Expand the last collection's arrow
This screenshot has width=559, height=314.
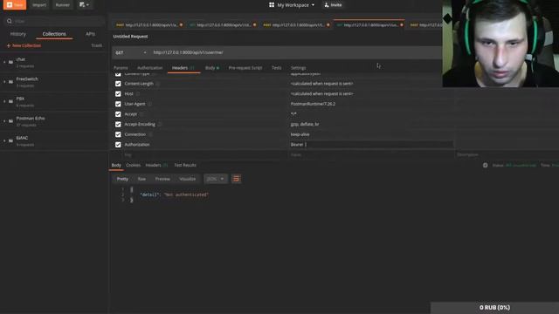pos(4,140)
